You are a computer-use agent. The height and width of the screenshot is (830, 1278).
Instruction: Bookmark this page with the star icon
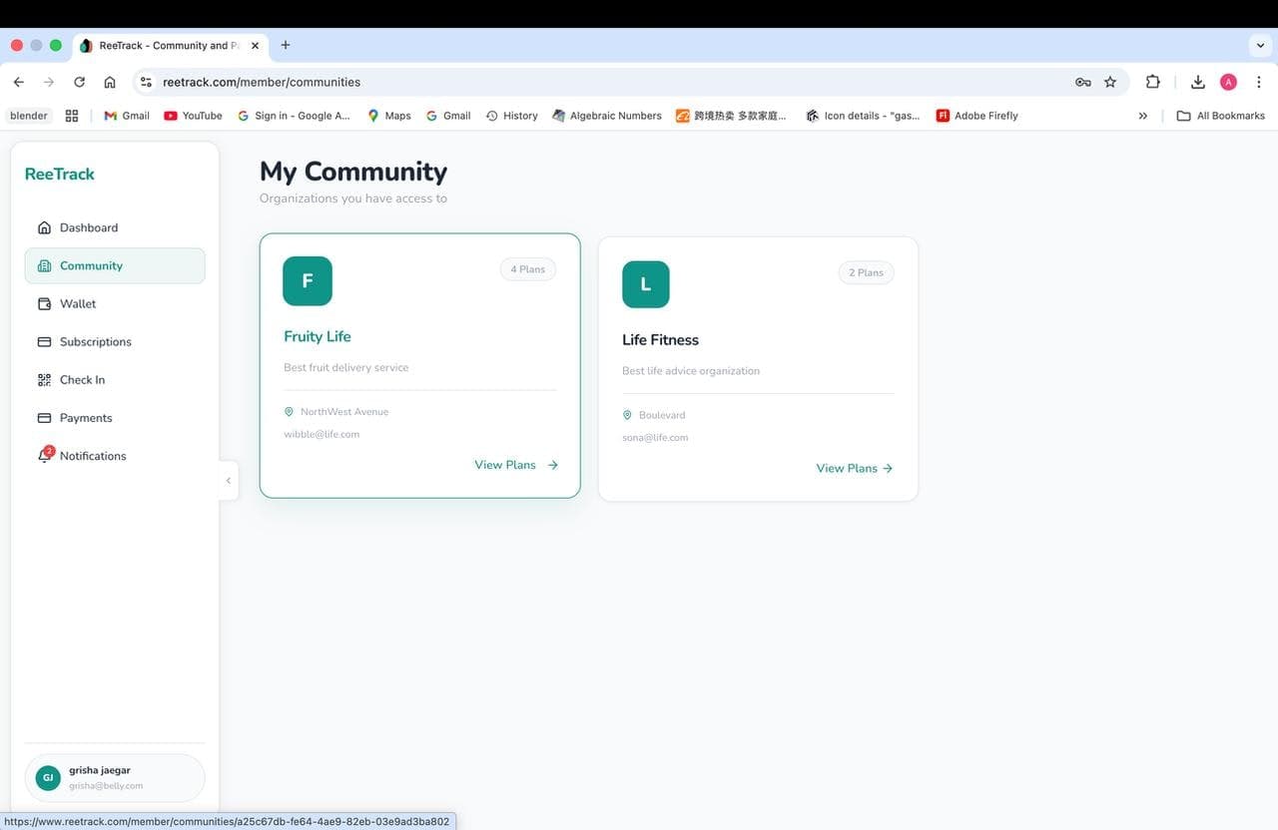(x=1109, y=82)
